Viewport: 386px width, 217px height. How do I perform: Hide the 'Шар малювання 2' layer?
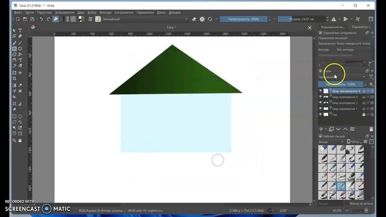(x=320, y=103)
